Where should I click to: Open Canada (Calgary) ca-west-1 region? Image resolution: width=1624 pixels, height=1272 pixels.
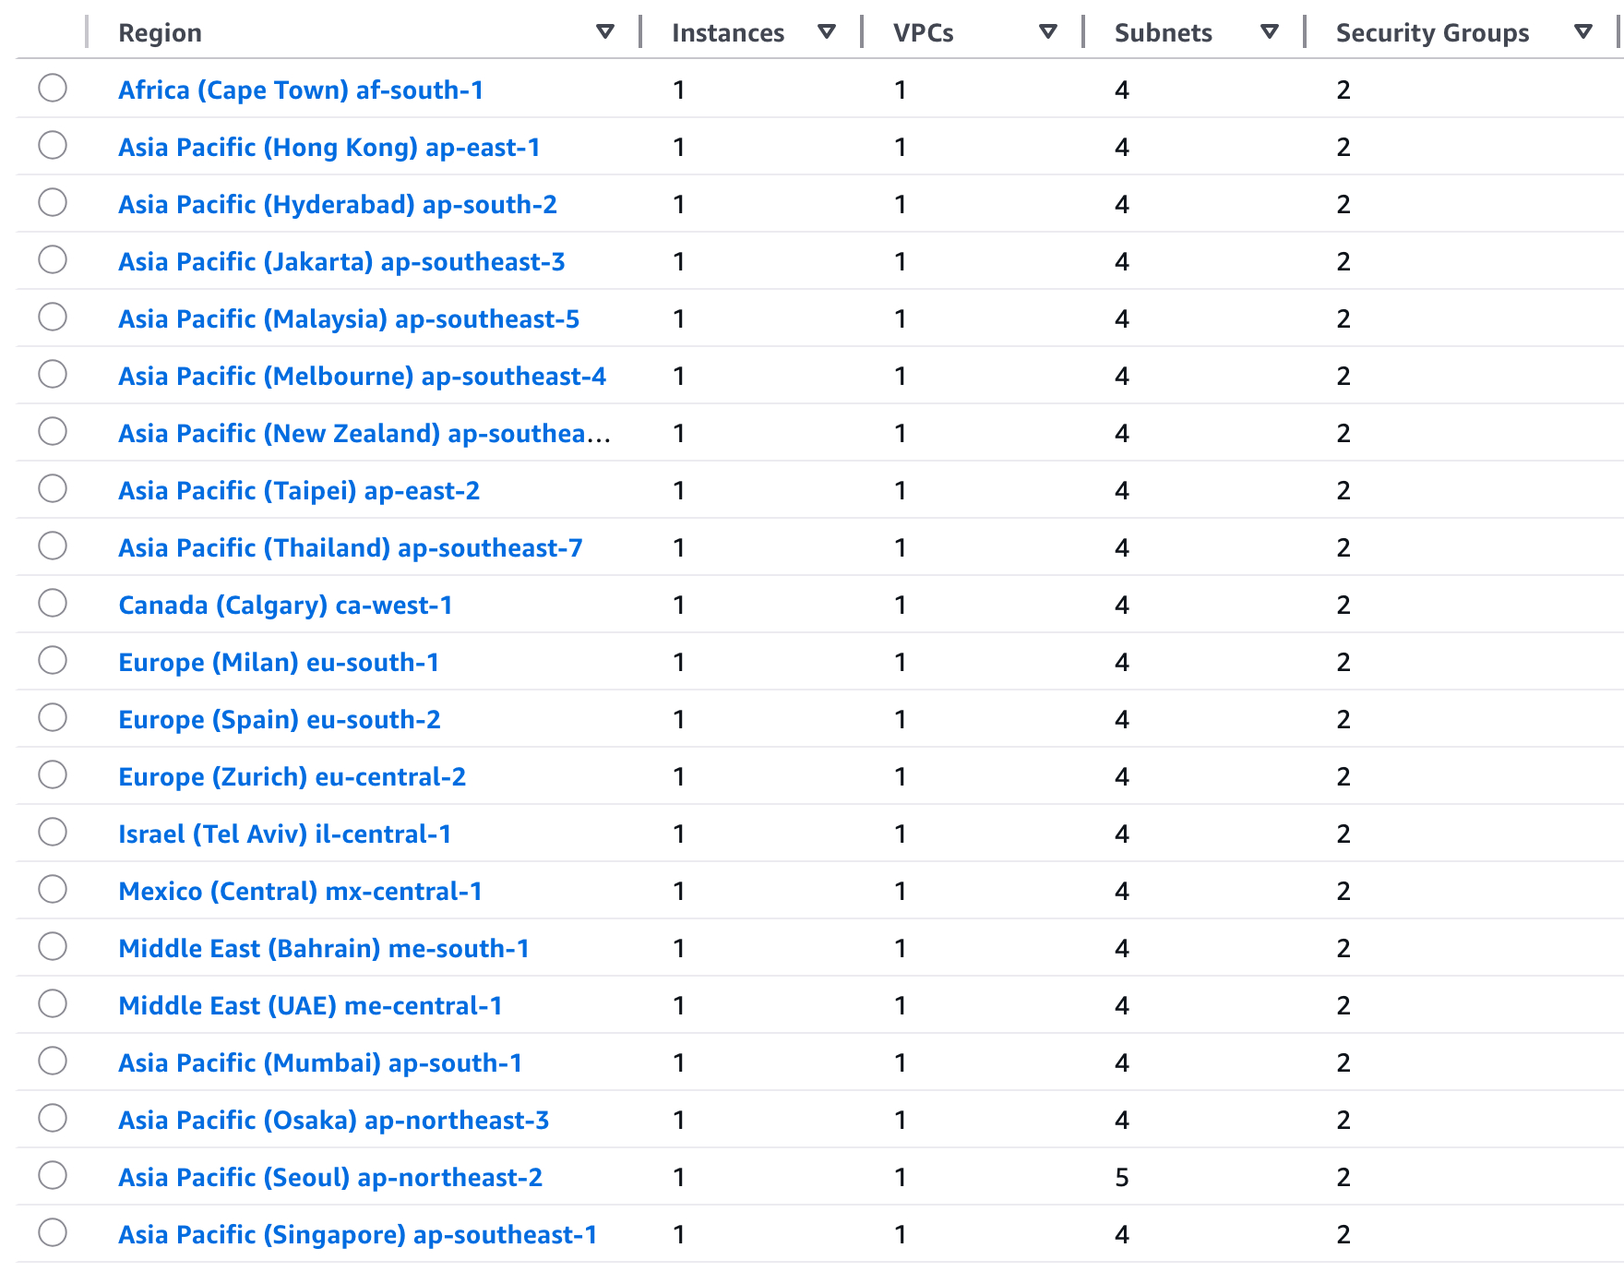[285, 606]
